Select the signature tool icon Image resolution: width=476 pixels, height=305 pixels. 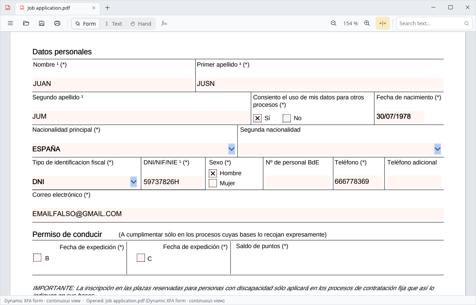pyautogui.click(x=164, y=23)
